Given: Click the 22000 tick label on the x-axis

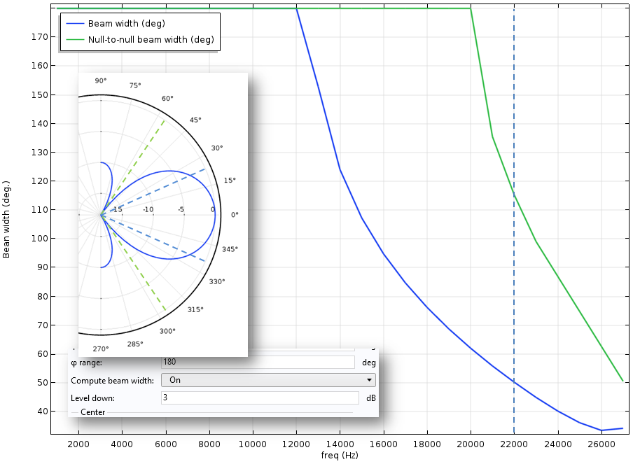Looking at the screenshot, I should click(x=514, y=444).
